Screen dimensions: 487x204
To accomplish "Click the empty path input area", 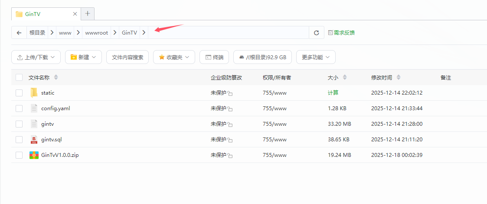I will pos(228,32).
